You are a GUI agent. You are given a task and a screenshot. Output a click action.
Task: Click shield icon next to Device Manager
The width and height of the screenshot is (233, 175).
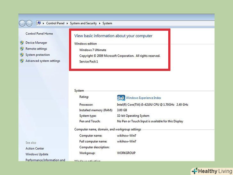coord(22,43)
